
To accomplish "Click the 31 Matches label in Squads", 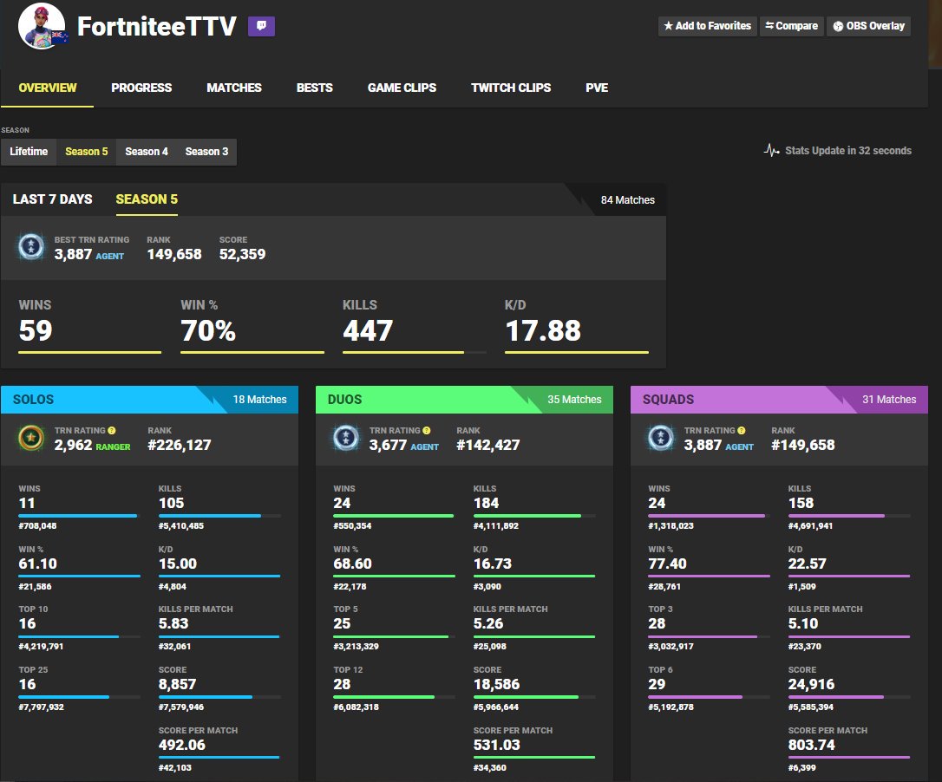I will pyautogui.click(x=889, y=400).
